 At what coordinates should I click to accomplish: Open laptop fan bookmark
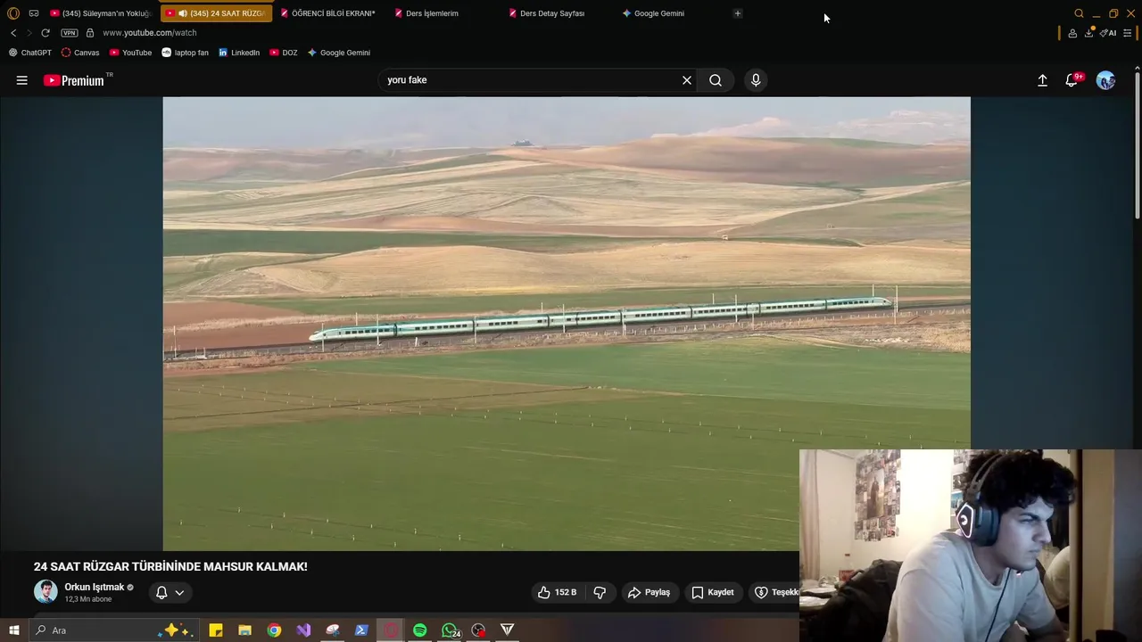click(x=185, y=53)
